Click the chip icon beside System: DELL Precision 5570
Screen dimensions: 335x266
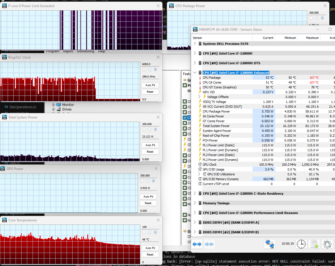point(200,44)
